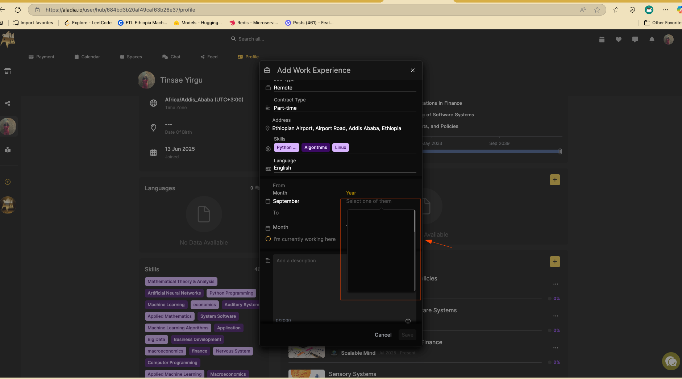Click the emoji icon in description box
Viewport: 682px width, 379px height.
408,321
